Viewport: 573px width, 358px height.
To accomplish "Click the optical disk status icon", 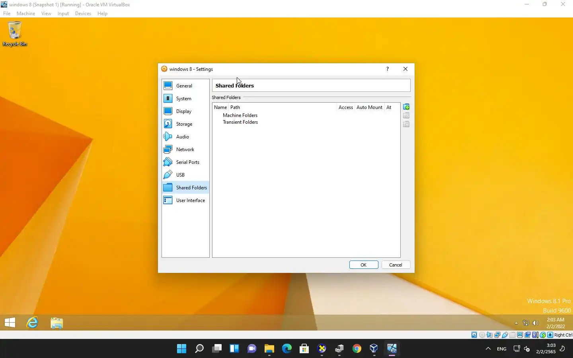I will (482, 335).
